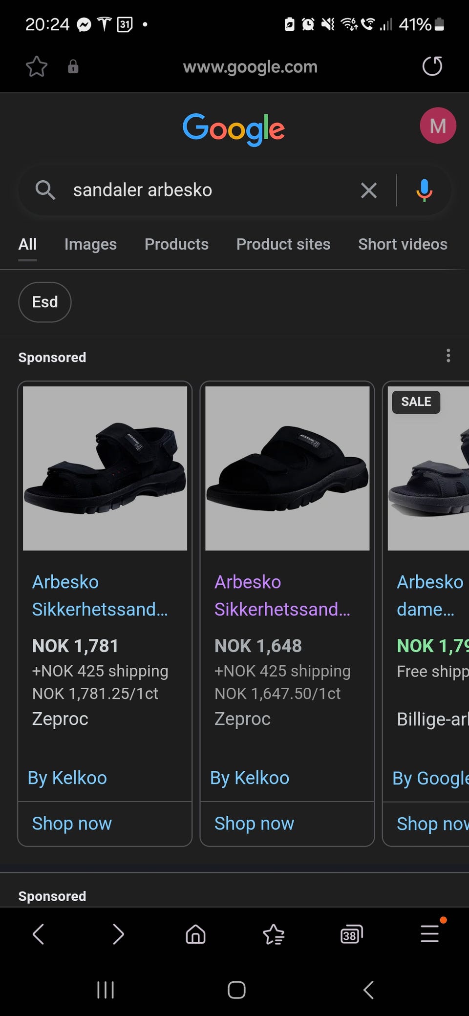
Task: Open the account profile avatar M
Action: [x=438, y=126]
